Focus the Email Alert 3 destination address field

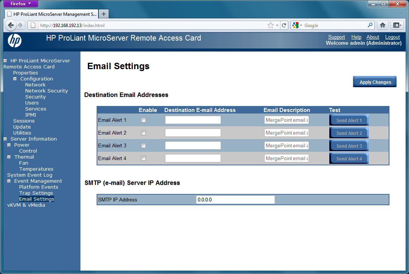193,145
